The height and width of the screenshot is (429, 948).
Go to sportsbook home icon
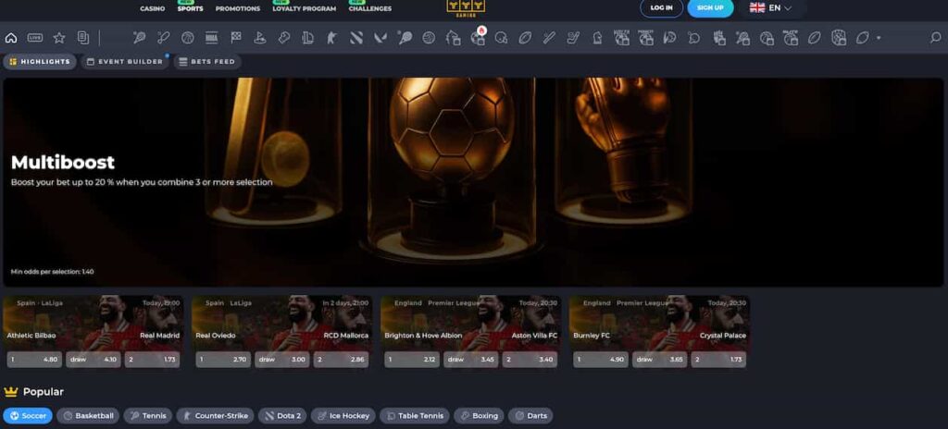[x=11, y=38]
